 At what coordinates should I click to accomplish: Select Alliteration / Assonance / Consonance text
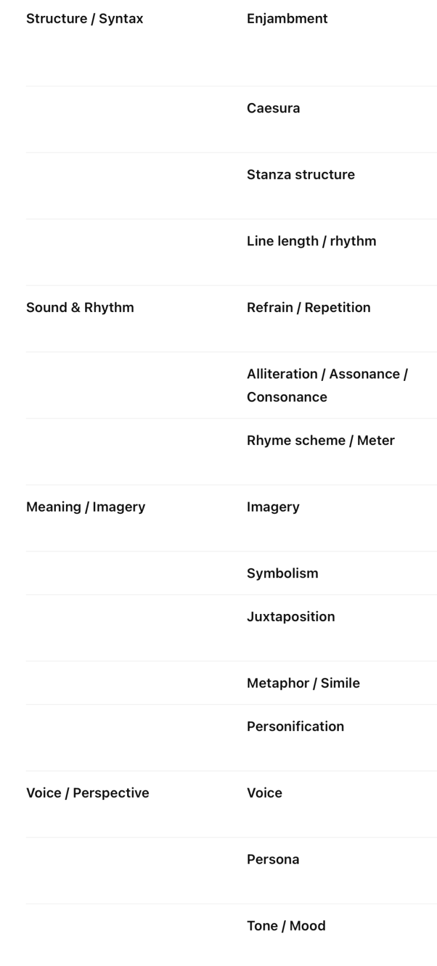click(x=327, y=386)
